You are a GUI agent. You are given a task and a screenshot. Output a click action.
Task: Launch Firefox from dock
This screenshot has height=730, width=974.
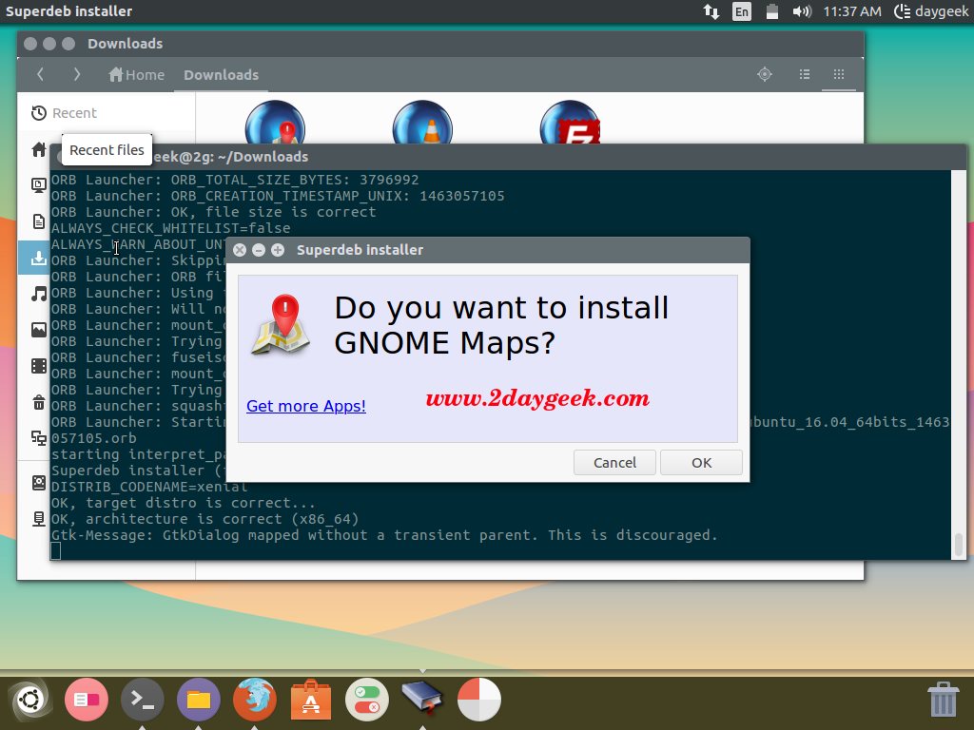[255, 700]
